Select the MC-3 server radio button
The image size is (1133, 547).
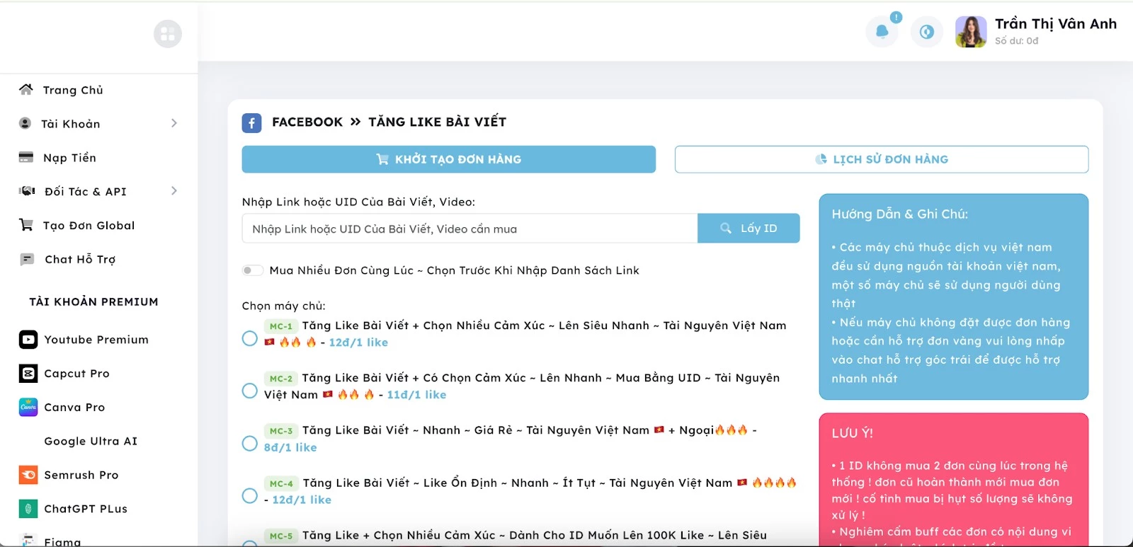point(250,444)
